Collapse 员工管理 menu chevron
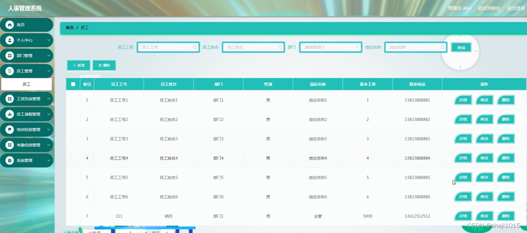Screen dimensions: 527x233 pos(49,71)
